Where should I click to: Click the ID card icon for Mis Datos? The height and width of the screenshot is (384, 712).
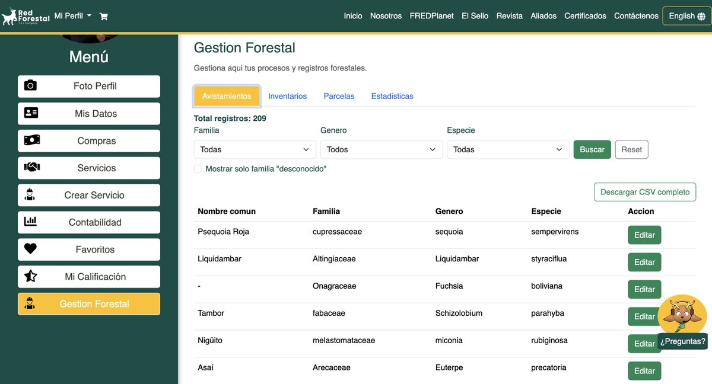click(x=31, y=113)
